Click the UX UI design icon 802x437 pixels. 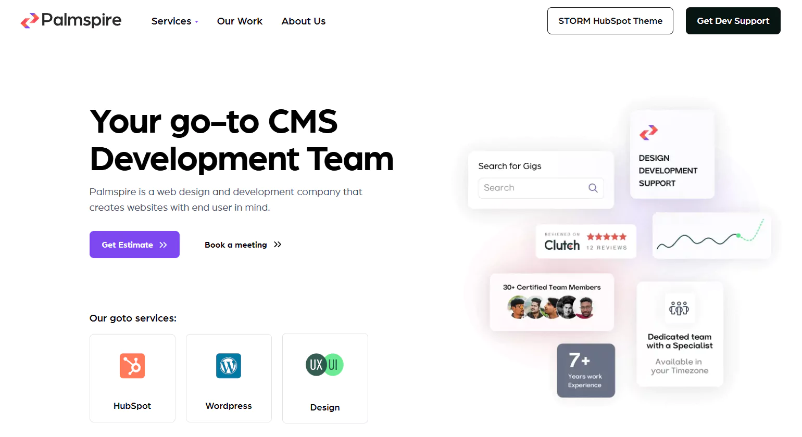point(324,365)
